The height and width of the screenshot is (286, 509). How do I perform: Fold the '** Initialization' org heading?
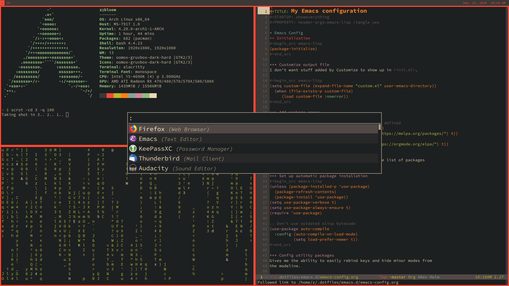point(290,38)
